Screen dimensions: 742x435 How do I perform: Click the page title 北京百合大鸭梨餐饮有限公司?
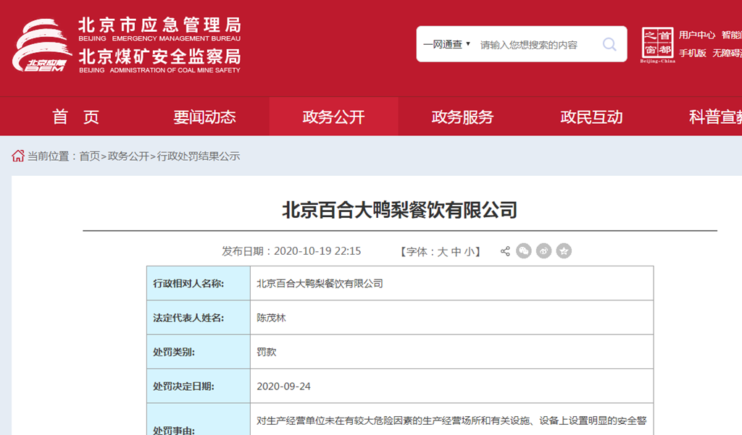[400, 210]
